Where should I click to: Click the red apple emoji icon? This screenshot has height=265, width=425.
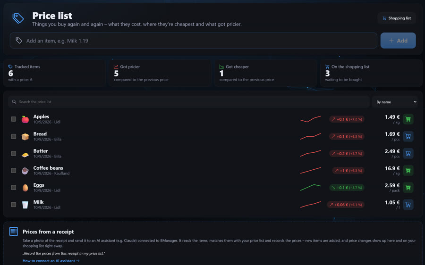25,119
